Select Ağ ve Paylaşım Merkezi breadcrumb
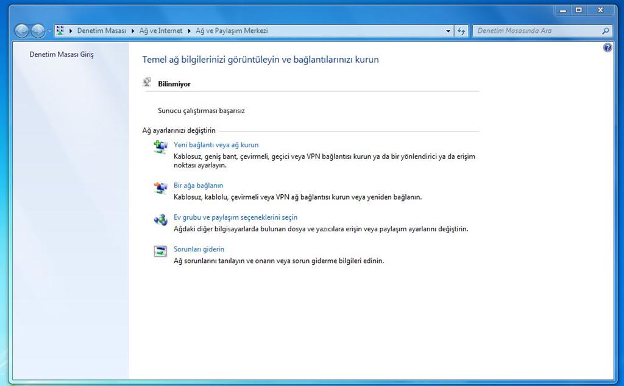The image size is (624, 386). (x=232, y=30)
